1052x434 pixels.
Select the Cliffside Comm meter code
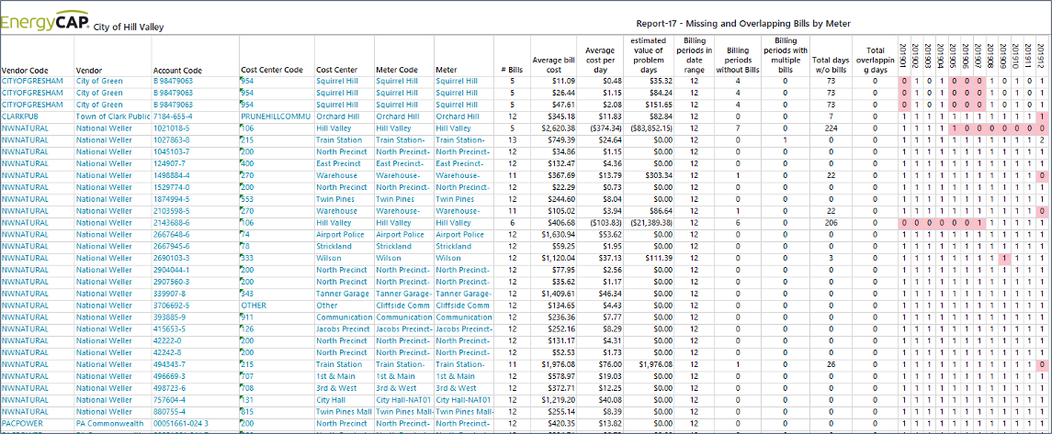(402, 305)
